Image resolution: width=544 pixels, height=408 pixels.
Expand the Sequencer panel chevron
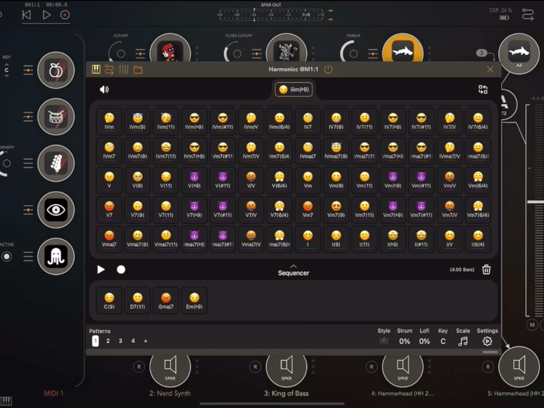point(294,266)
